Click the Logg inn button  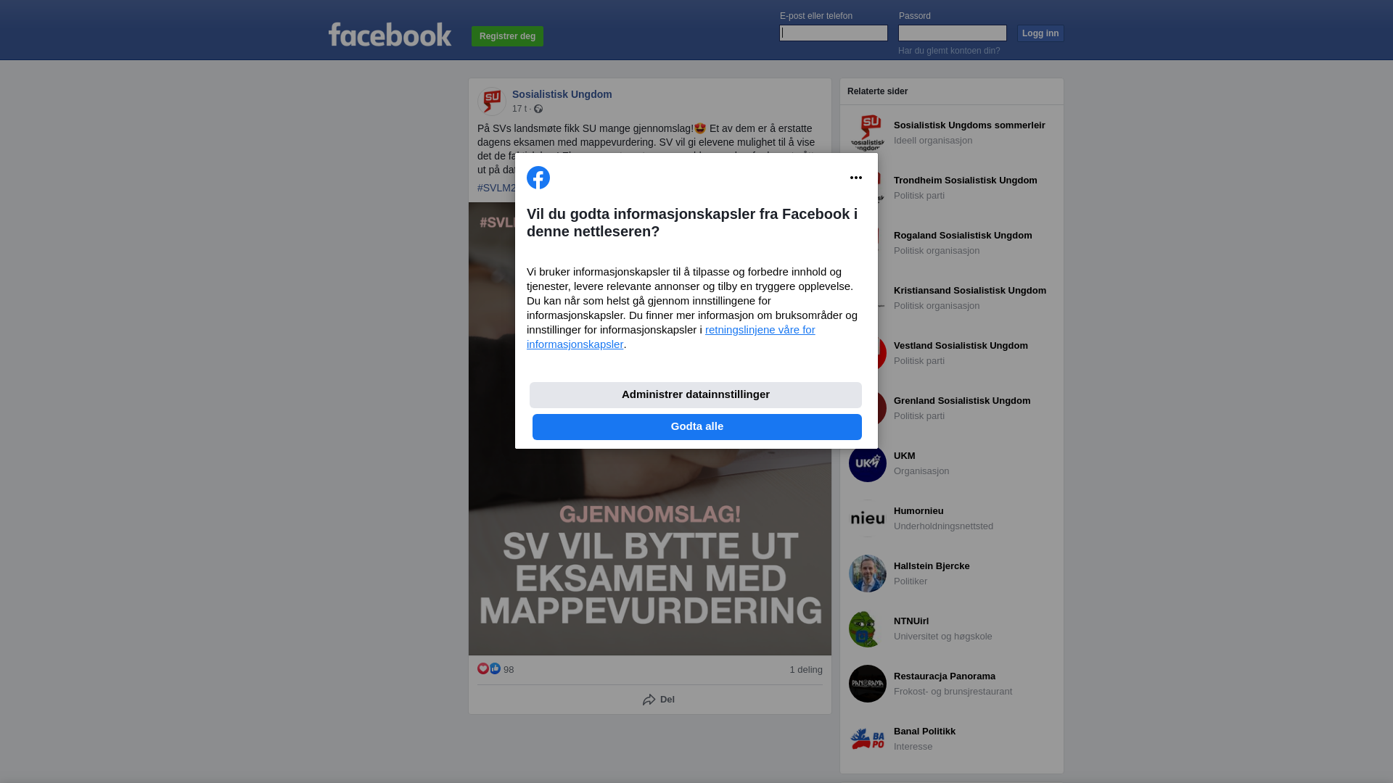1040,33
